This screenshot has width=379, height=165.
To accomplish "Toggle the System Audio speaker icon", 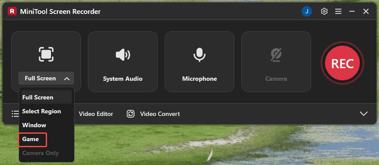I will click(123, 55).
